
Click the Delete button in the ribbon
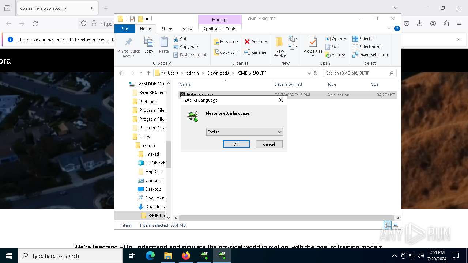pyautogui.click(x=254, y=42)
